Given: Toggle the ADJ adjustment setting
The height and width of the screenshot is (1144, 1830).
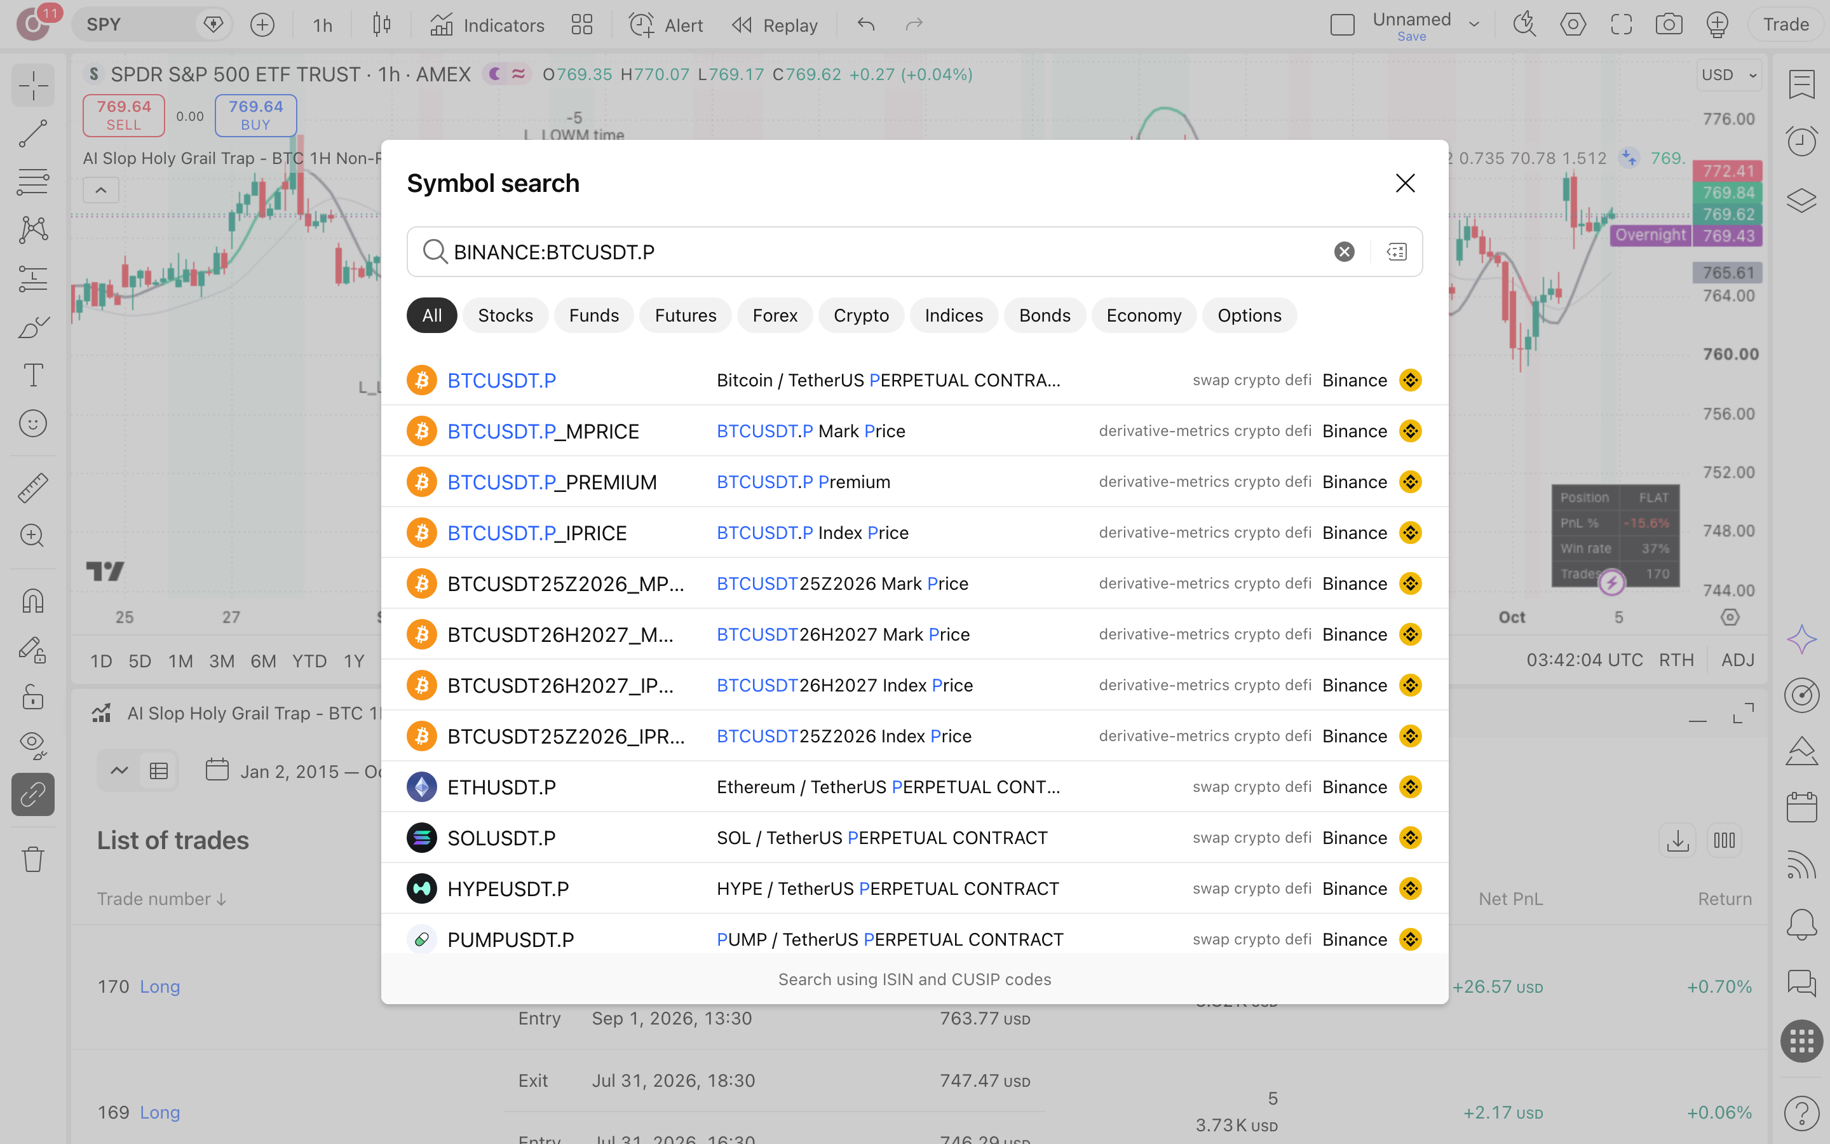Looking at the screenshot, I should (x=1738, y=660).
